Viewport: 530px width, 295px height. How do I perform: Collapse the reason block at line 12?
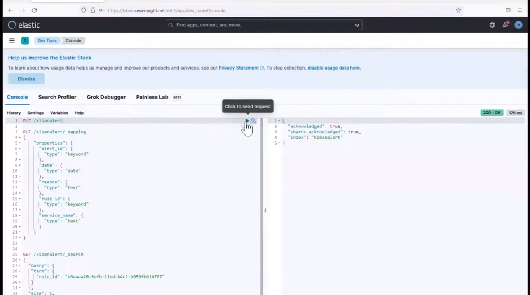coord(20,182)
